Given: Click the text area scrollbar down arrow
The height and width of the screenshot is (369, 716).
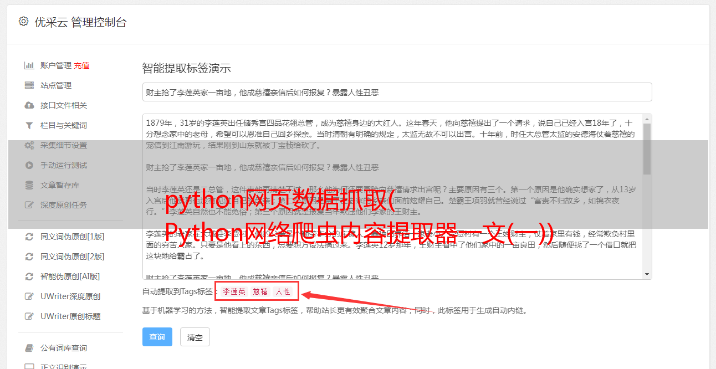Looking at the screenshot, I should pyautogui.click(x=647, y=274).
